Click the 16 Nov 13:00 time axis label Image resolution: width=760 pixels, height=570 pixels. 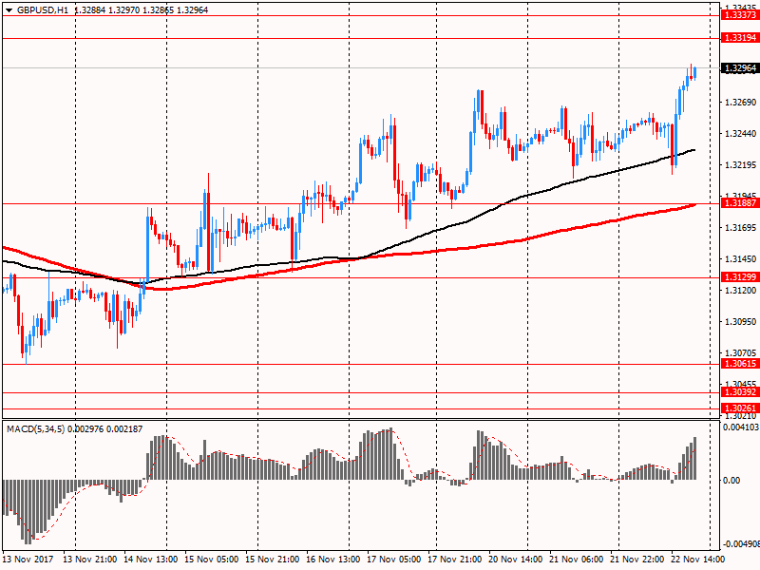coord(333,560)
